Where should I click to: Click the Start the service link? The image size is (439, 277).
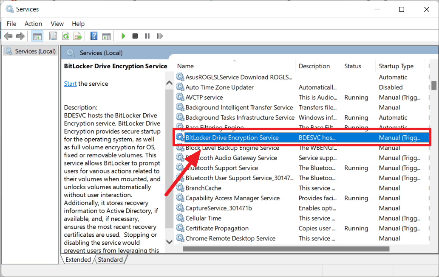click(70, 84)
